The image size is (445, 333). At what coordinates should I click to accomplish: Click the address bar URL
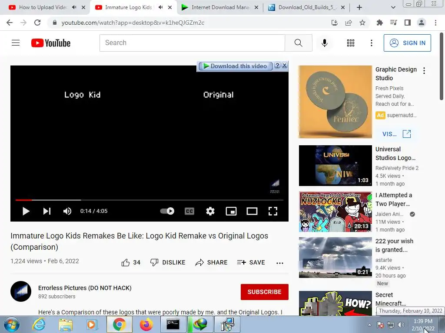click(133, 23)
